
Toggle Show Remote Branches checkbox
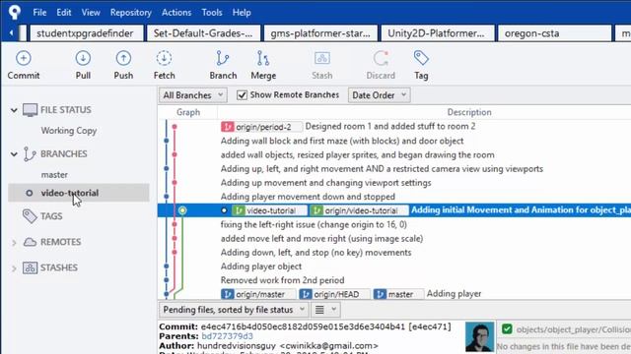pyautogui.click(x=242, y=95)
